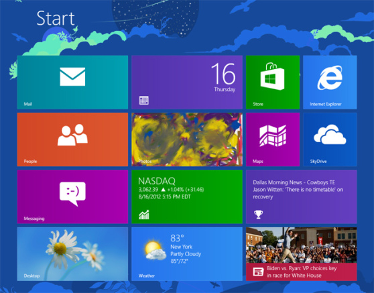This screenshot has width=374, height=293.
Task: Open the Mail envelope icon
Action: click(72, 76)
